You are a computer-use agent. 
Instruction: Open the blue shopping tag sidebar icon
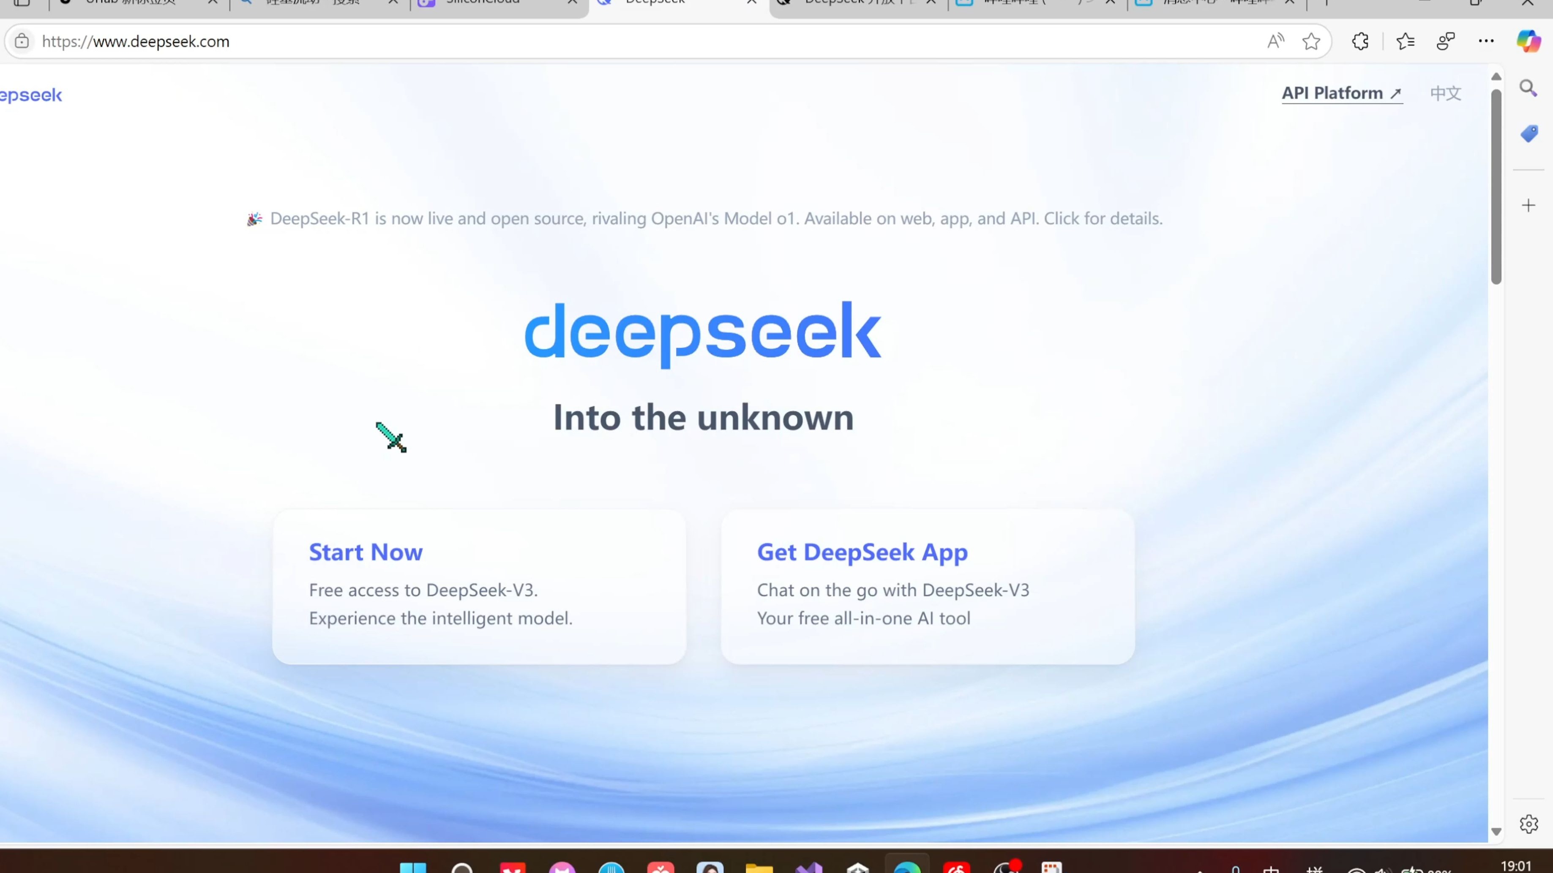[1528, 133]
